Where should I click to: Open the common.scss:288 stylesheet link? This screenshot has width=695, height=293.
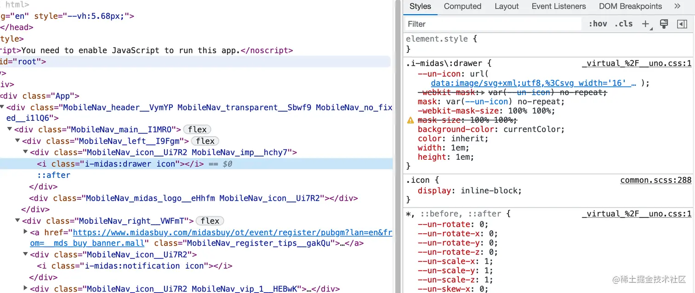point(655,180)
